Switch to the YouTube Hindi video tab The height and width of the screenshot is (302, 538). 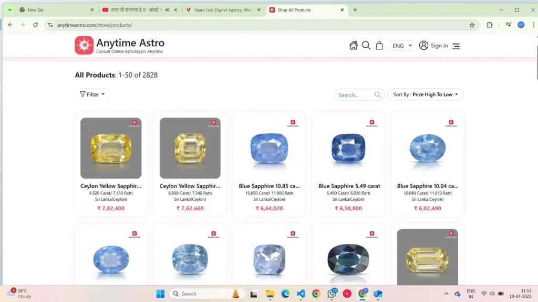point(139,10)
